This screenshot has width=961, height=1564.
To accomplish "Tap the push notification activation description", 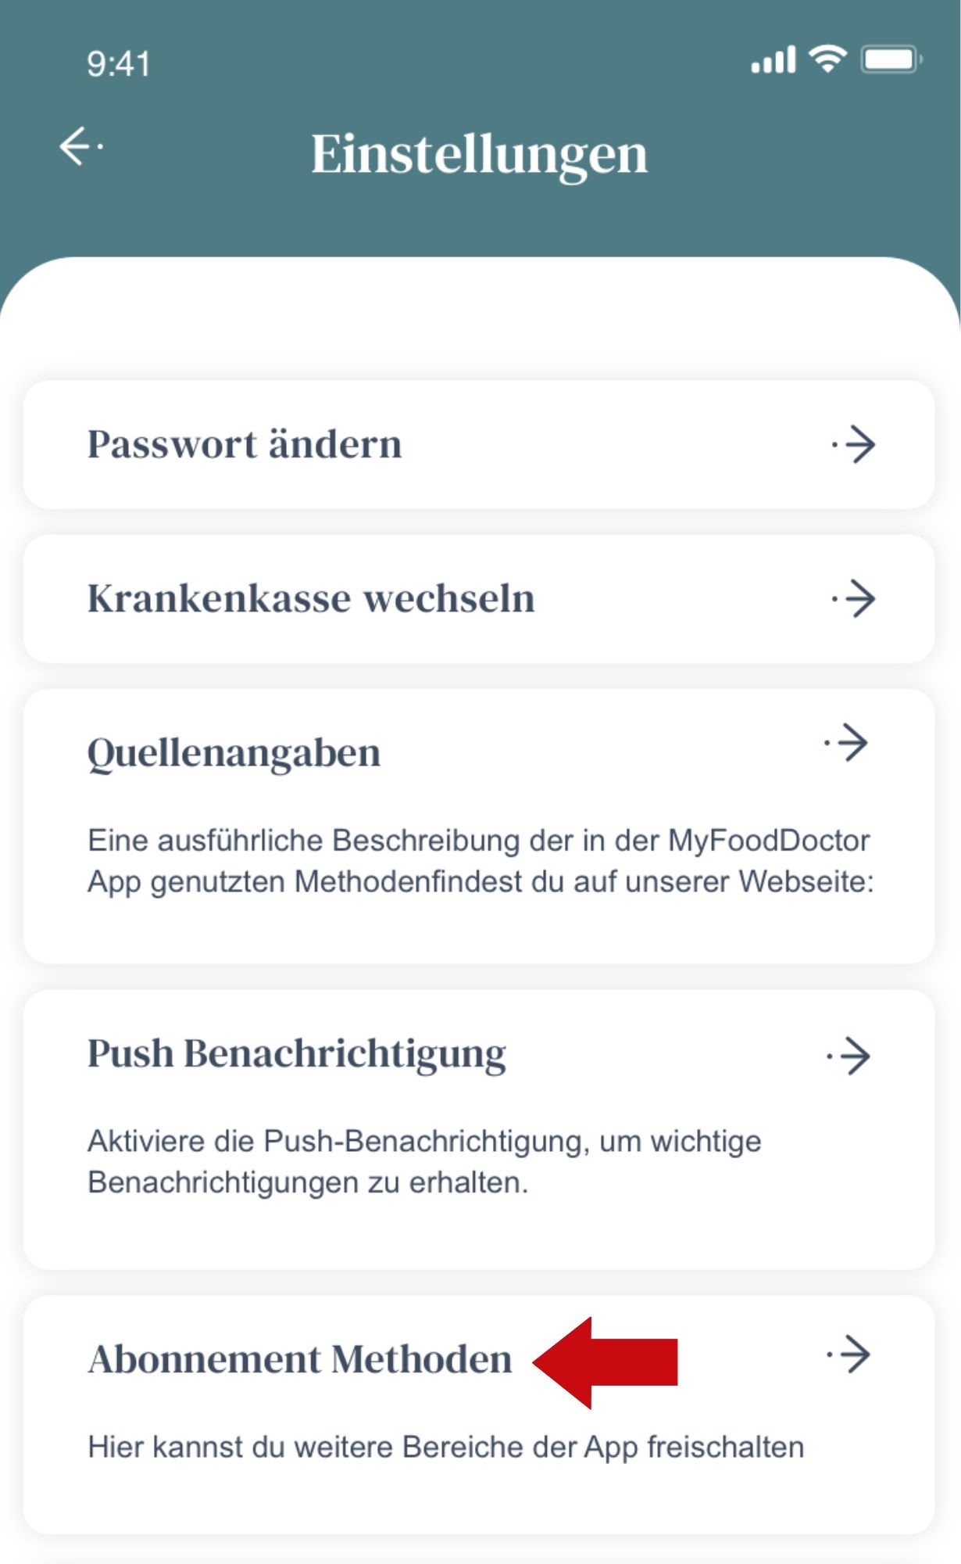I will [x=424, y=1161].
